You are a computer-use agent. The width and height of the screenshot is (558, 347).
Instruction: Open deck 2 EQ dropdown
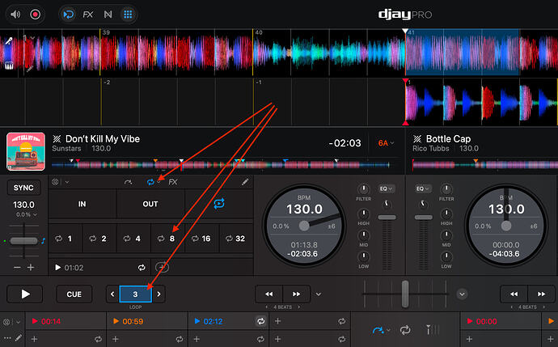coord(422,188)
